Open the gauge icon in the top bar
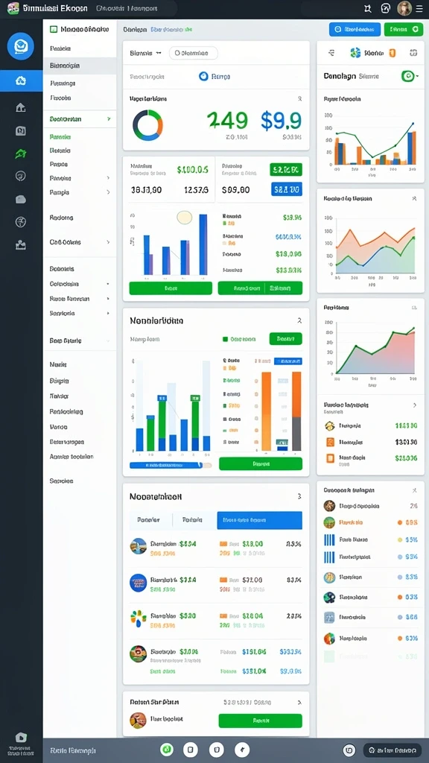This screenshot has width=429, height=763. [x=386, y=8]
